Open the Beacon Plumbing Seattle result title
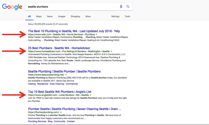 pyautogui.click(x=64, y=71)
